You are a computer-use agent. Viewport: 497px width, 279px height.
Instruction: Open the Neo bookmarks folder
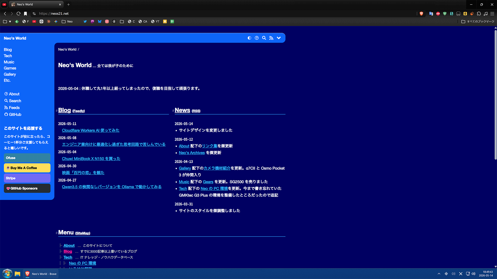(67, 21)
